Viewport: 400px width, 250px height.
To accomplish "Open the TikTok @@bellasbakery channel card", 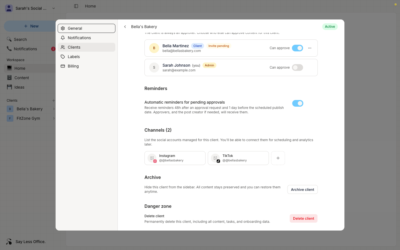I will (238, 158).
